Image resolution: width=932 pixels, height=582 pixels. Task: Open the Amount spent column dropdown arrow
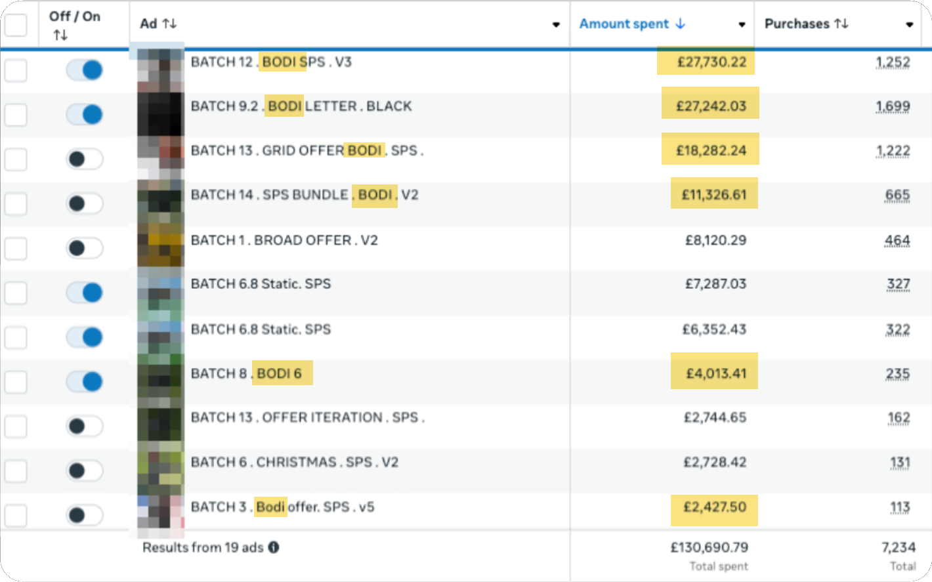pos(742,25)
